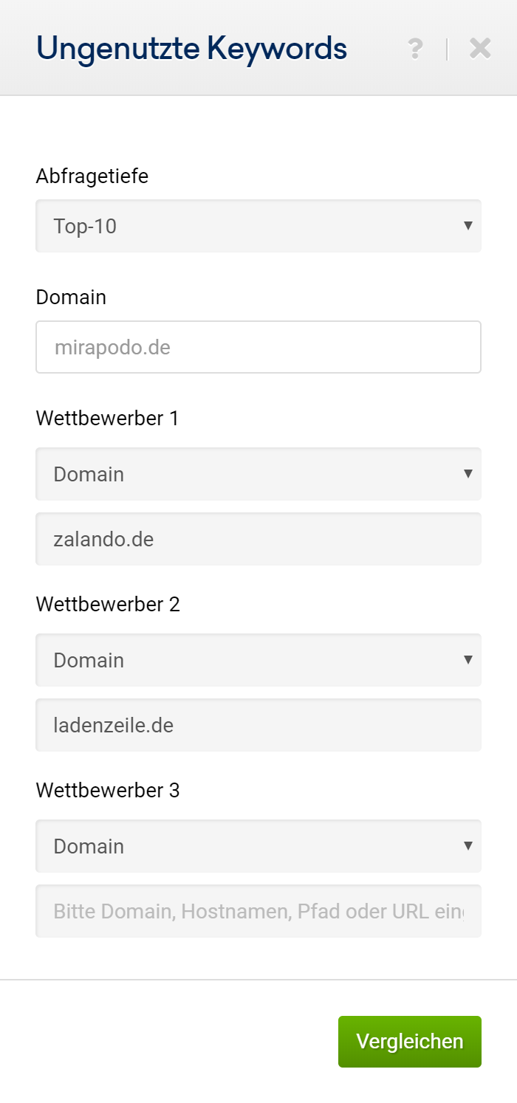Click the Domain label above mirapodo.de

(71, 298)
